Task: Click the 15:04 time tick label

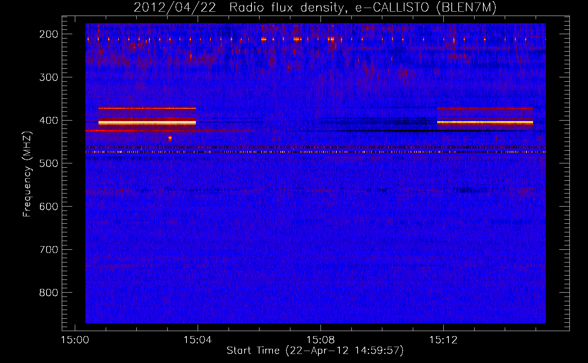Action: pos(198,340)
